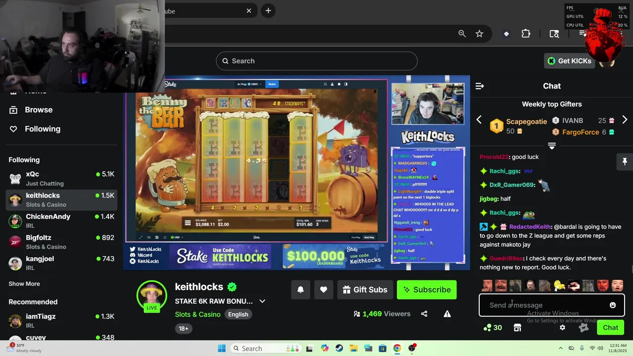
Task: Subscribe to keithlocks
Action: [427, 290]
